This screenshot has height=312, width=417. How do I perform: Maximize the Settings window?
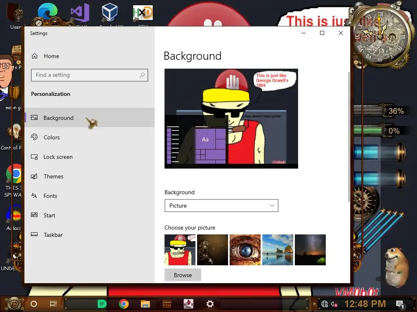pyautogui.click(x=322, y=33)
